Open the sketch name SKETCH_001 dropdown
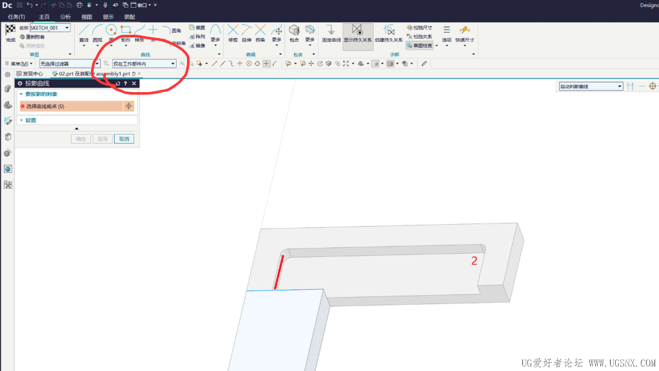Screen dimensions: 659x371 67,28
